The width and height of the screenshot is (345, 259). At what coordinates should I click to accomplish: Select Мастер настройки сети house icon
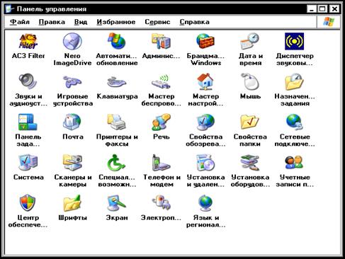[205, 81]
